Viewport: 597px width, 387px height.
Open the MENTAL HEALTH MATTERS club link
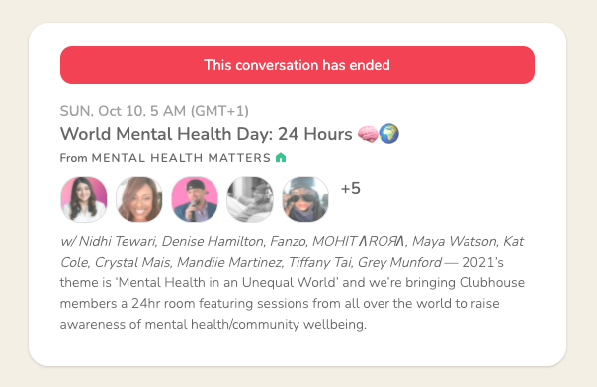click(x=181, y=158)
